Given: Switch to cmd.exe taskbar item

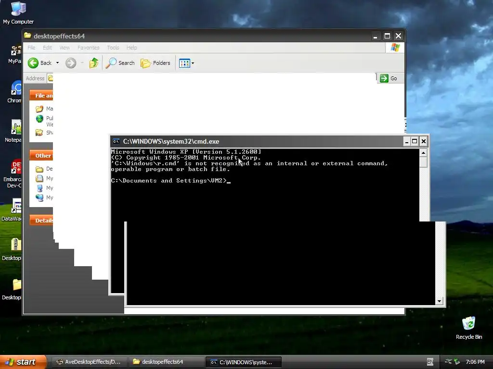Looking at the screenshot, I should (243, 362).
